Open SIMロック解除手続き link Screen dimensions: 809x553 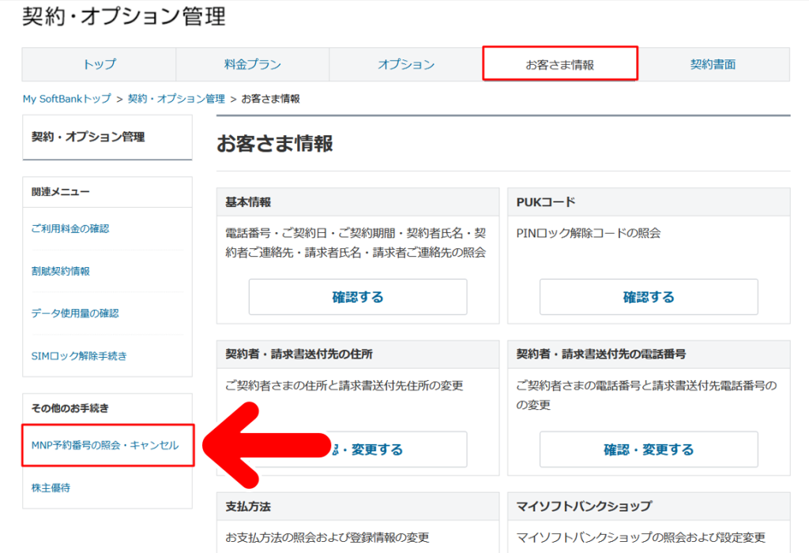79,355
